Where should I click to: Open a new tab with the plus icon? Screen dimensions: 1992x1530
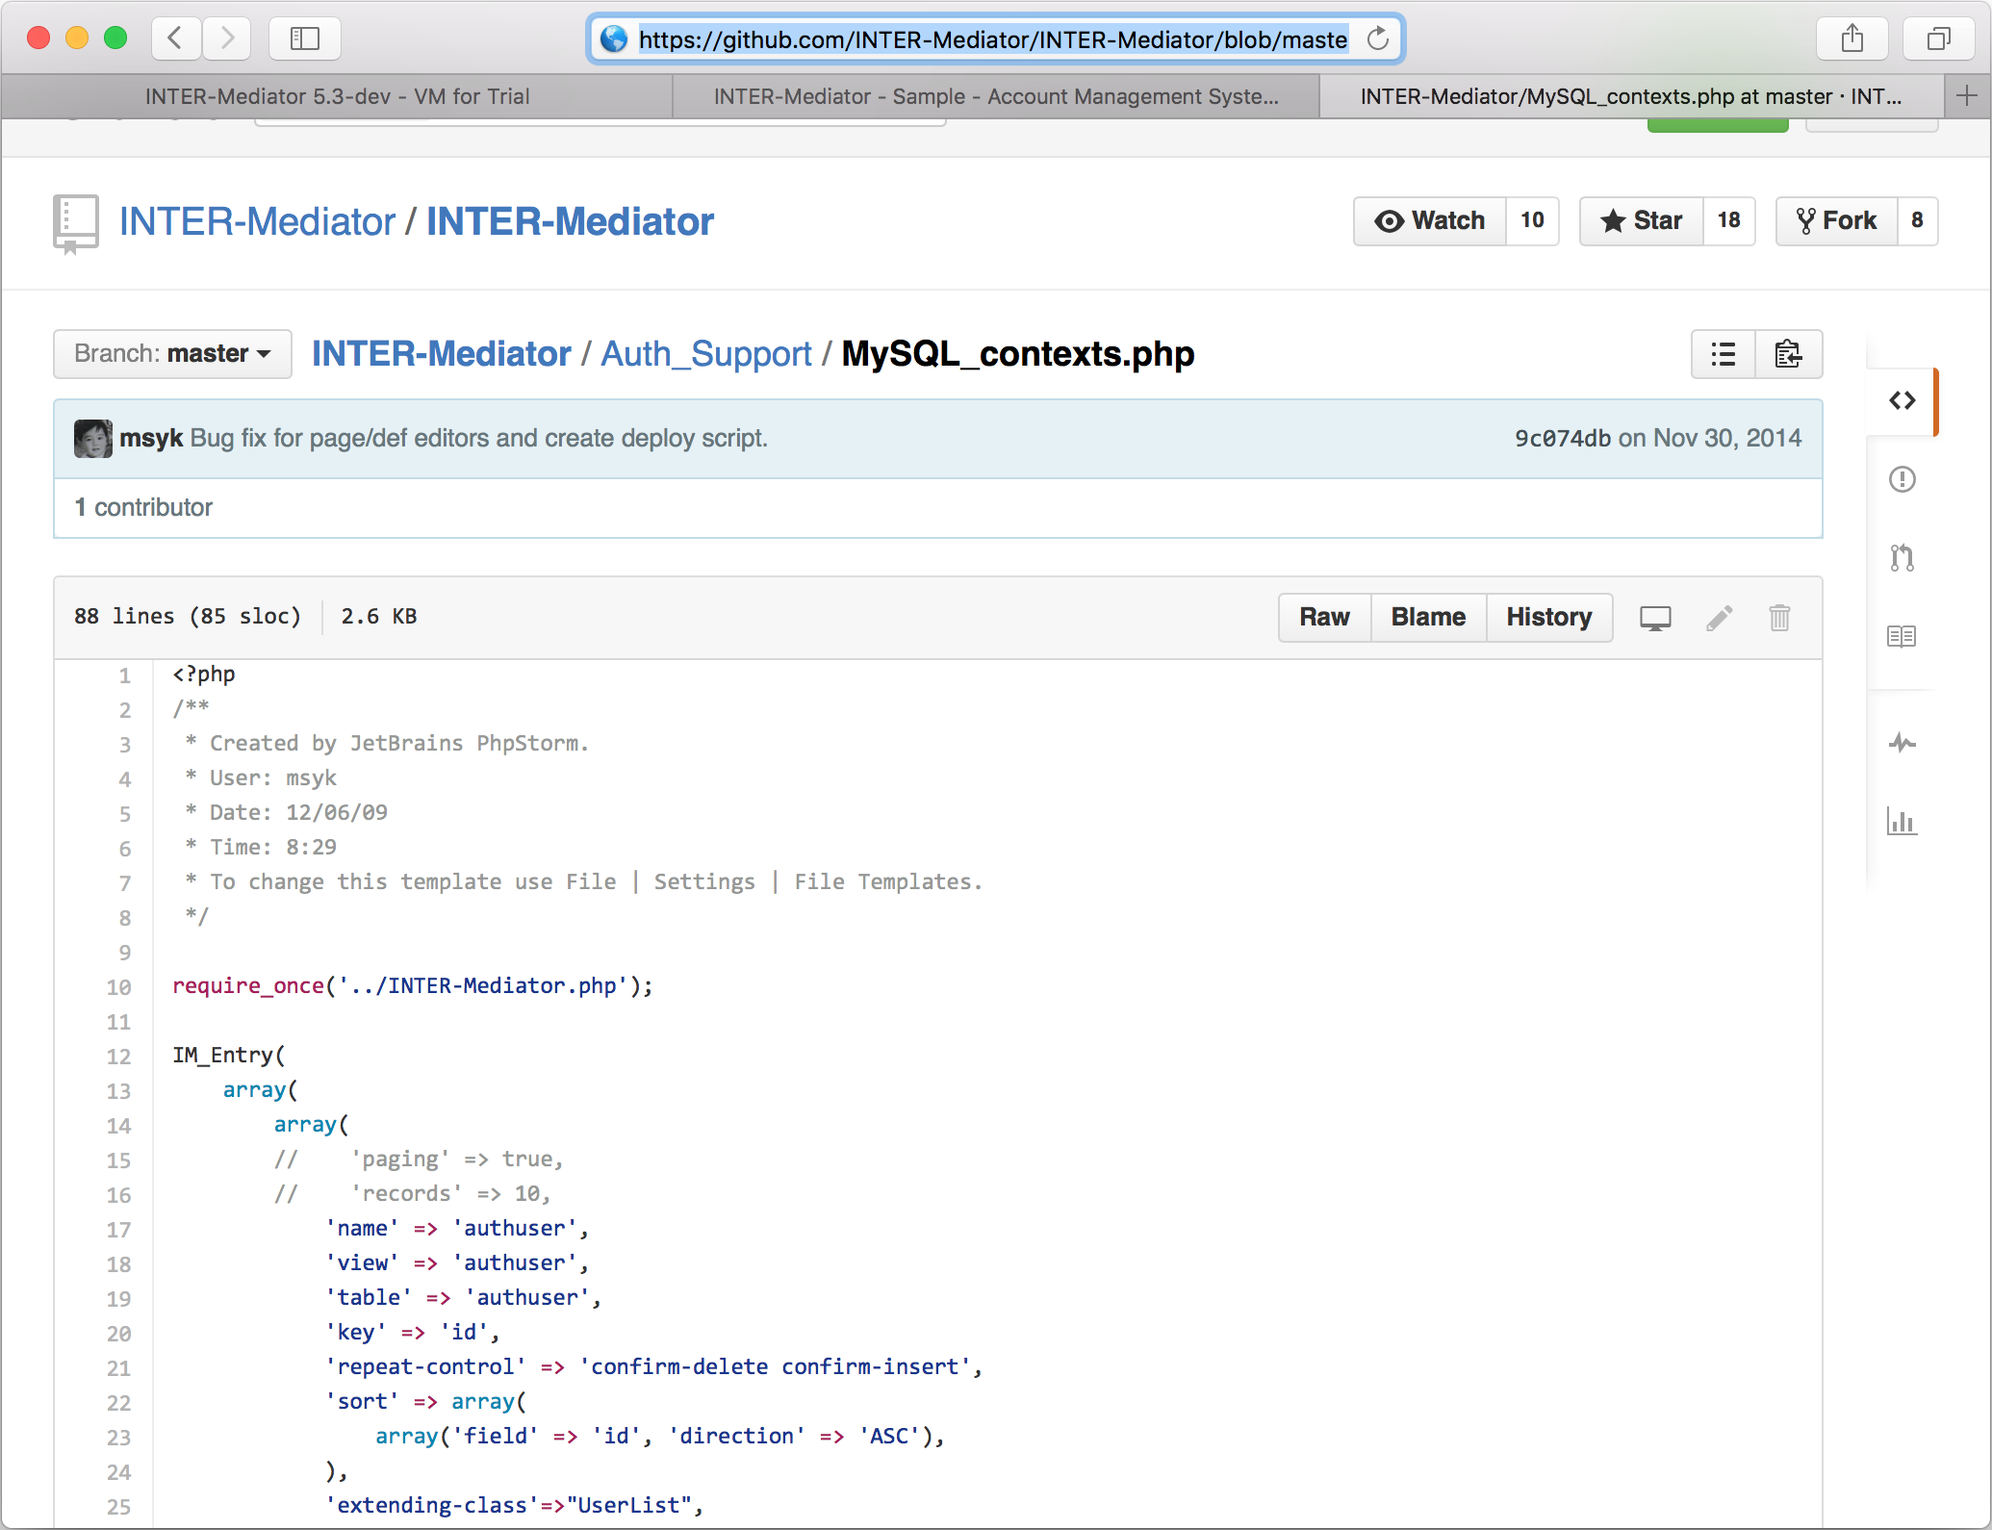pos(1967,95)
